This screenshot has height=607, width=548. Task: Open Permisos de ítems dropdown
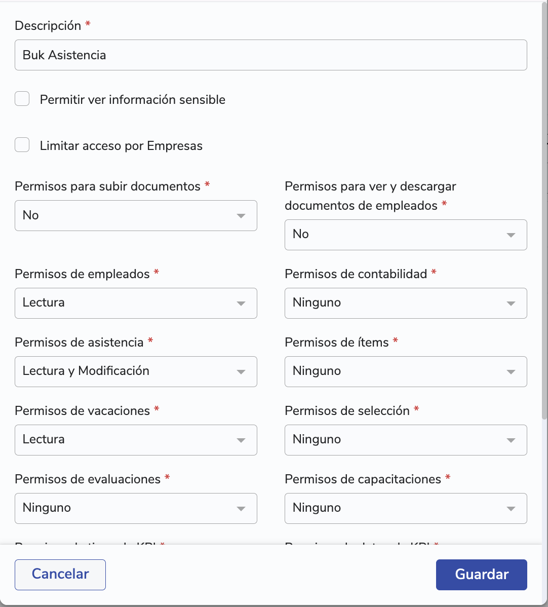pyautogui.click(x=406, y=371)
